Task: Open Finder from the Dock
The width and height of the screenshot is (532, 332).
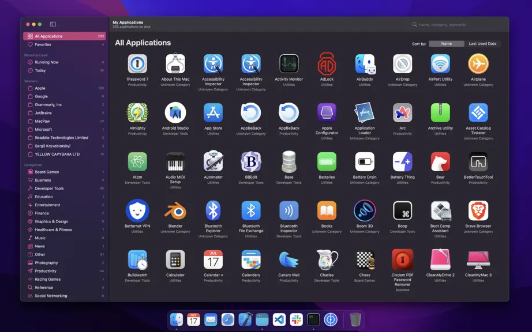Action: pos(177,319)
